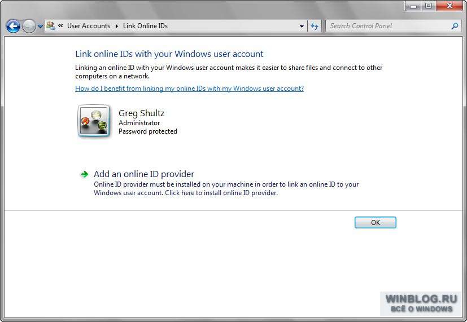Click the search magnifier icon
This screenshot has height=322, width=467.
[x=455, y=26]
